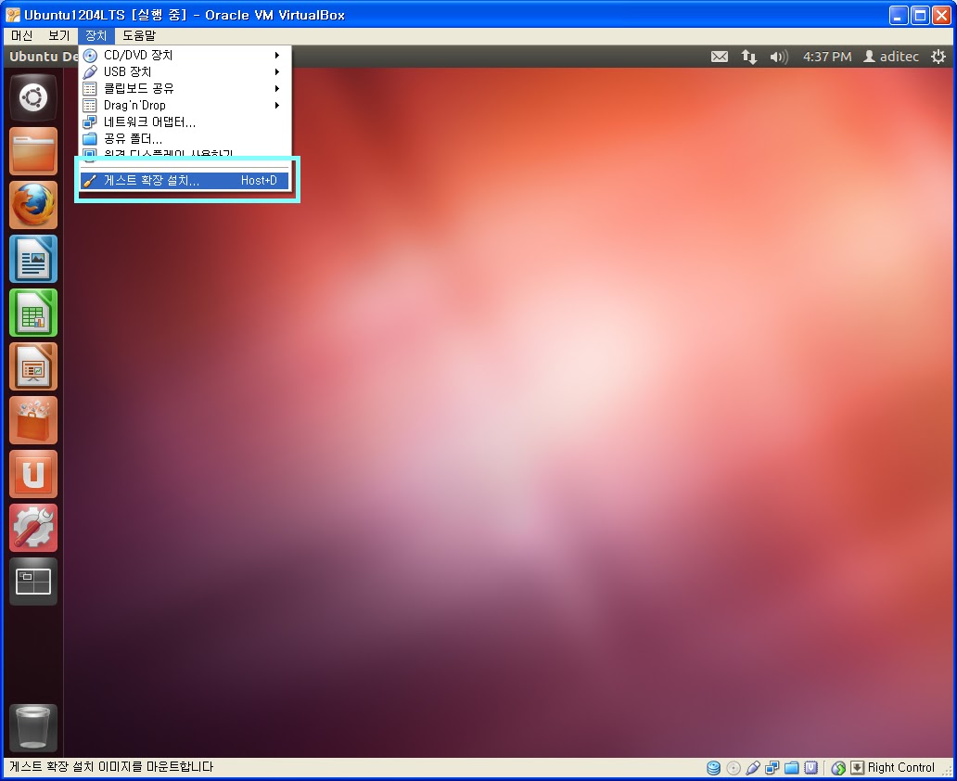Launch Firefox from the Ubuntu launcher
957x781 pixels.
coord(32,205)
